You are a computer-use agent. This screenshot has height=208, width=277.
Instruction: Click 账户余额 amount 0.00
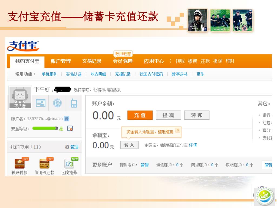point(103,115)
